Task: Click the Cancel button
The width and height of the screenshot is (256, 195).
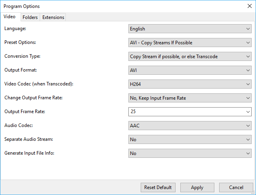Action: (x=236, y=187)
